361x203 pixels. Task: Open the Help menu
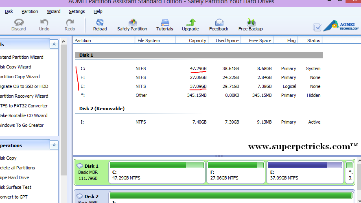coord(98,11)
